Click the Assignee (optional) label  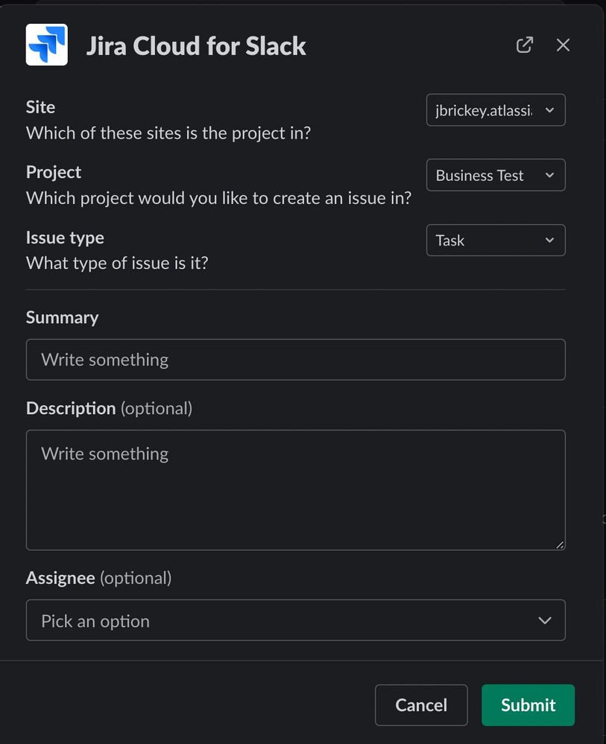pyautogui.click(x=99, y=578)
